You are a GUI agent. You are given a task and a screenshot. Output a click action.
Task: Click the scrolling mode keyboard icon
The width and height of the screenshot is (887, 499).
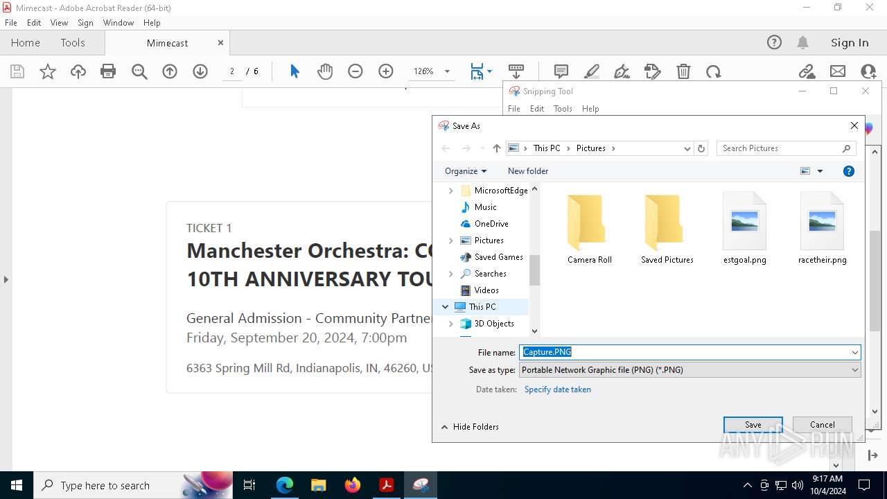point(516,71)
